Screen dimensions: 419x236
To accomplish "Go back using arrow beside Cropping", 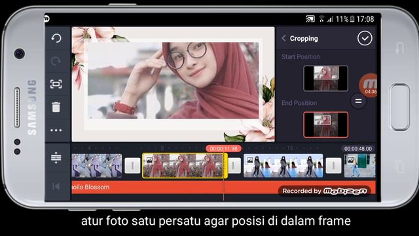I will (283, 38).
